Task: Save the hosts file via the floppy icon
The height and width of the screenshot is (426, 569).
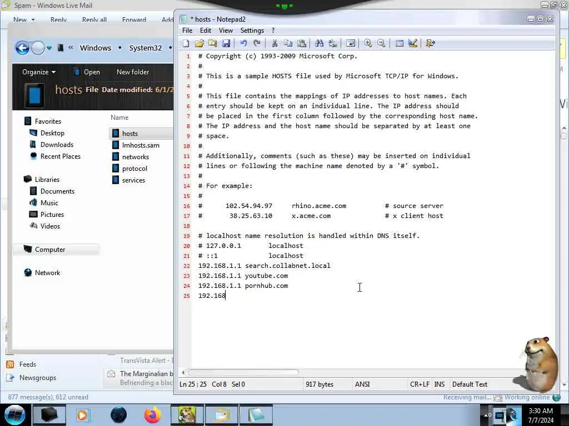Action: (x=226, y=43)
